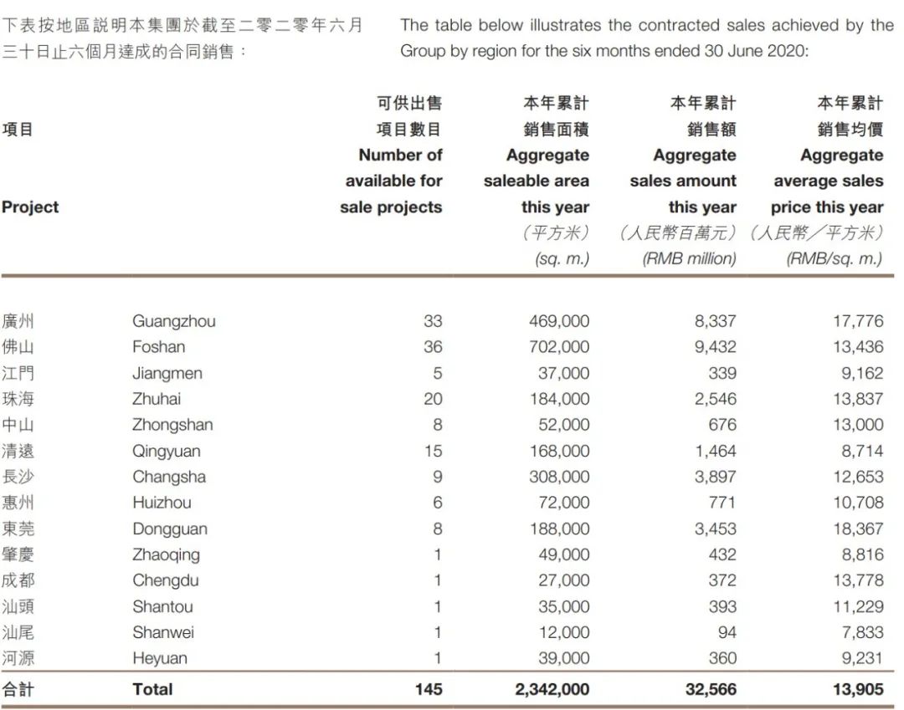Select the Zhongshan row label
Screen dimensions: 904x710
(172, 425)
